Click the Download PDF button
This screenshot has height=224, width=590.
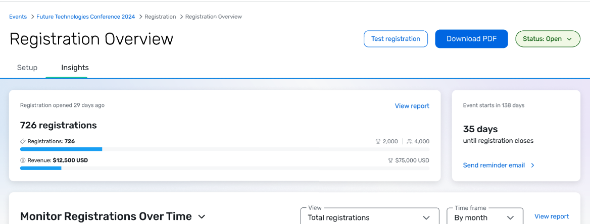(471, 39)
